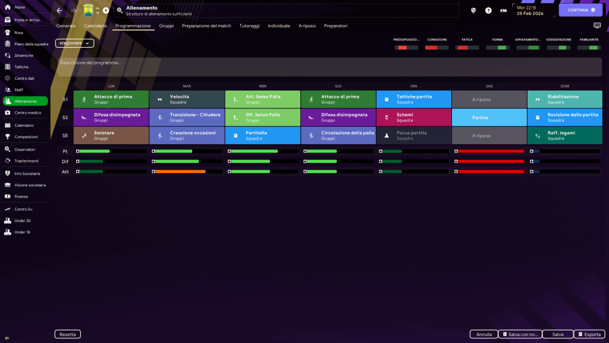Toggle the small box on Wednesday's Dif intensity bar
The width and height of the screenshot is (609, 343).
229,161
